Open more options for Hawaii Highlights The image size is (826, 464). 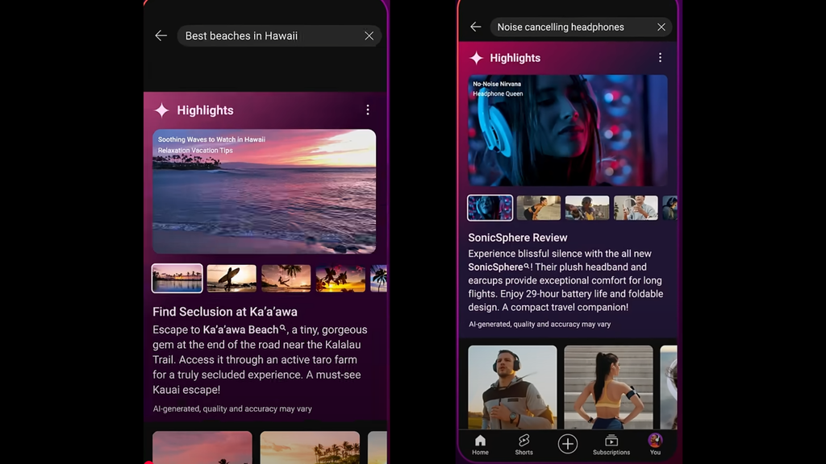click(x=368, y=110)
